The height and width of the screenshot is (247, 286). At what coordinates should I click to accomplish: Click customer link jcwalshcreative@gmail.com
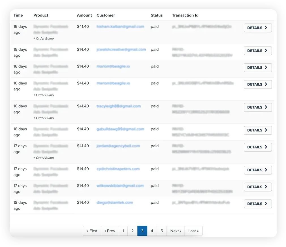point(121,50)
